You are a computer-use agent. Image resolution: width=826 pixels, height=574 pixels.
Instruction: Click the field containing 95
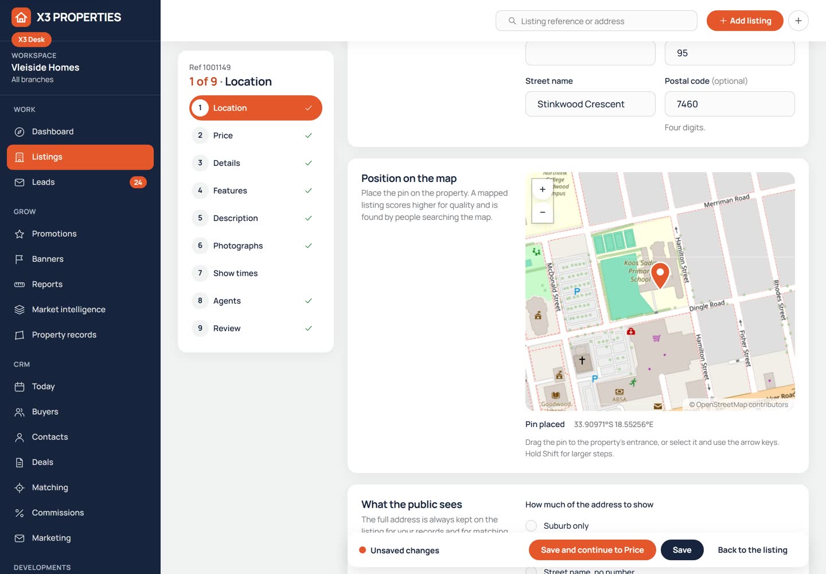click(730, 53)
